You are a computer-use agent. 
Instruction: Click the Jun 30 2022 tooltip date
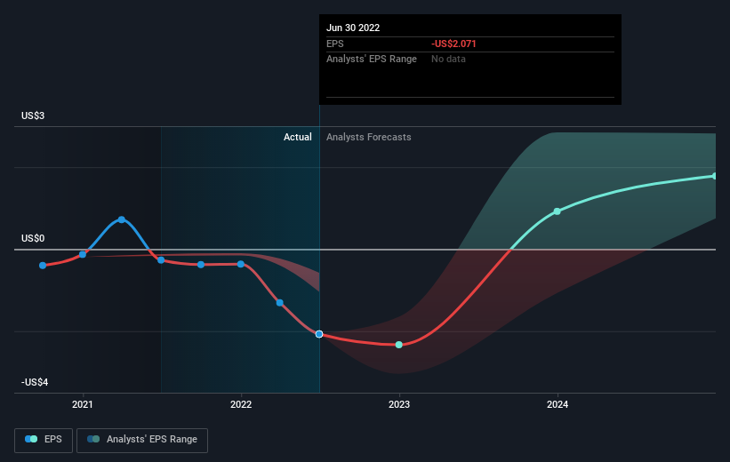point(353,28)
